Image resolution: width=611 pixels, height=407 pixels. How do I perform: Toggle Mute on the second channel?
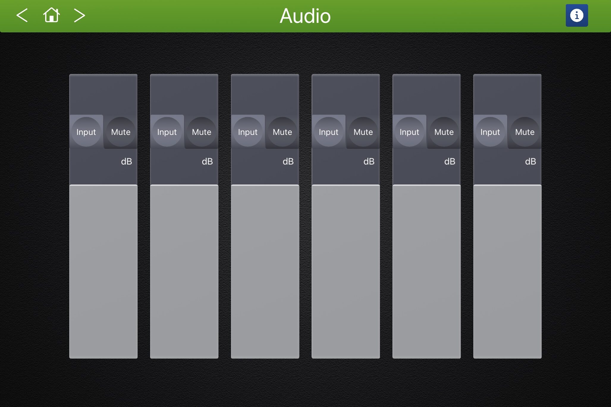point(202,132)
